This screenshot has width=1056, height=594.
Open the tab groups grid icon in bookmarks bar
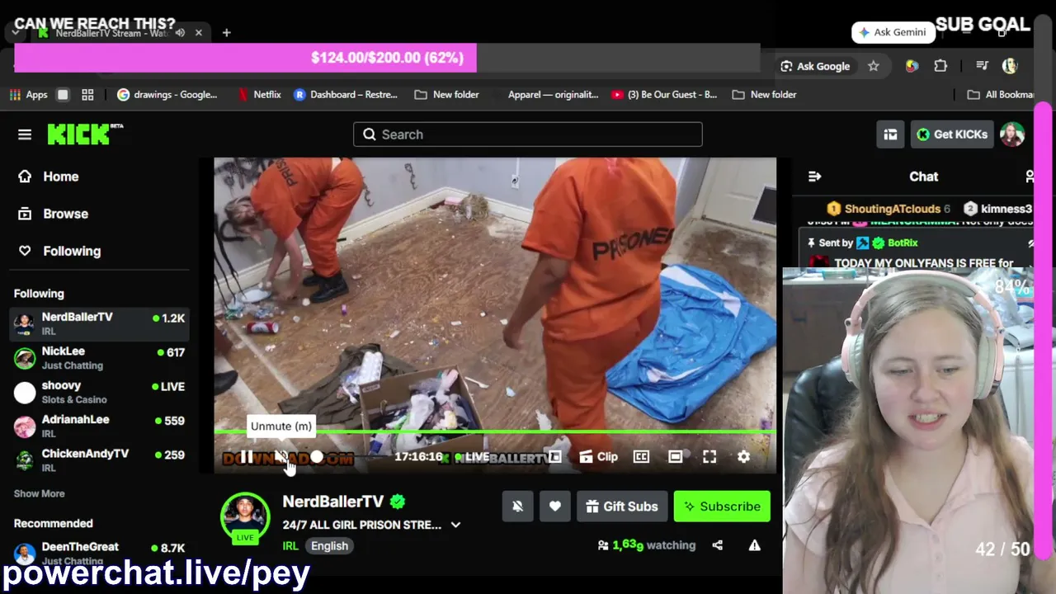click(x=87, y=95)
